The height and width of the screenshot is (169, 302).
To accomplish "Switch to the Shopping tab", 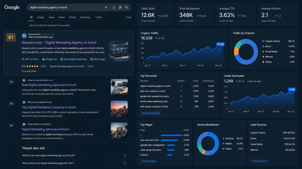I will (85, 17).
